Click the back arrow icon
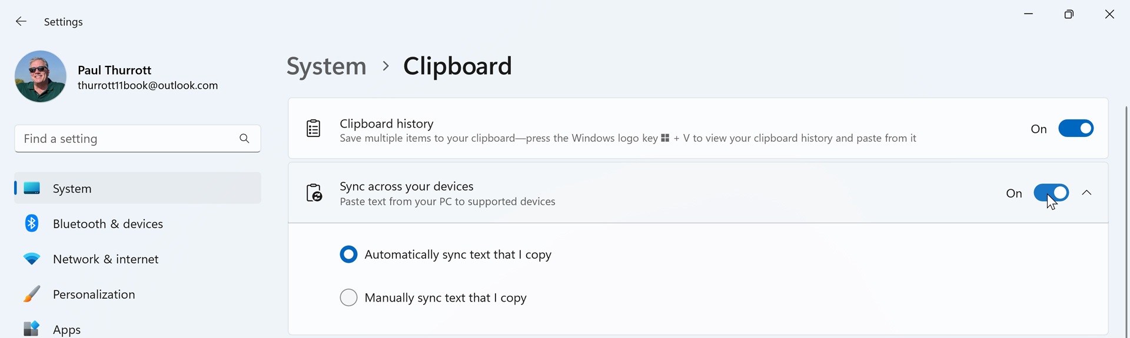The height and width of the screenshot is (338, 1130). pos(21,22)
